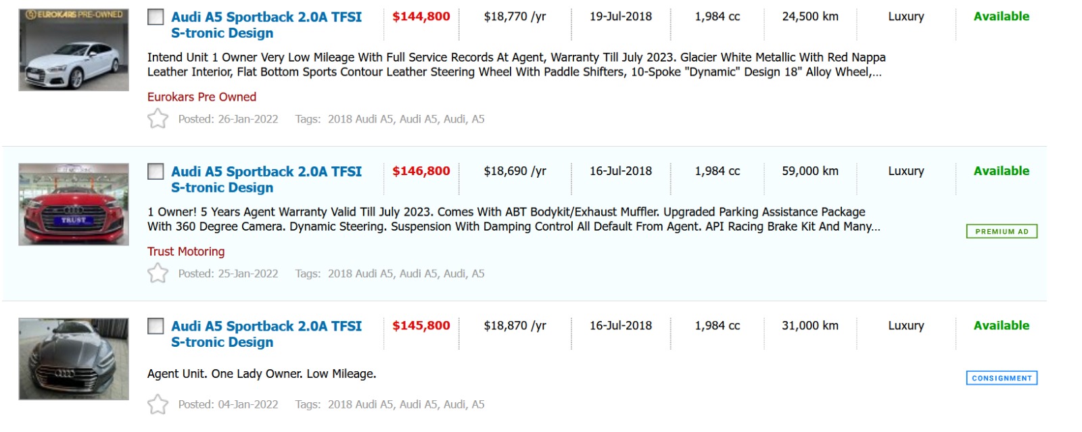Click Agent Unit description on the grey Audi
Viewport: 1082px width, 432px height.
click(x=262, y=374)
